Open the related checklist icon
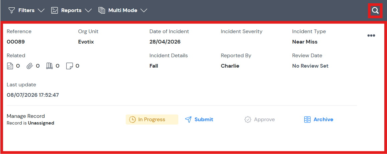This screenshot has width=387, height=154. click(10, 66)
